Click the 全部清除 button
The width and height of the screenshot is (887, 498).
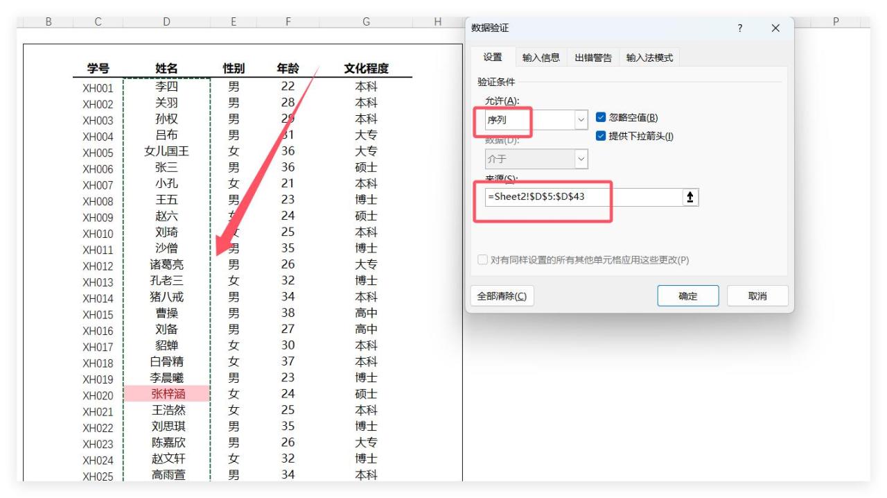coord(502,296)
